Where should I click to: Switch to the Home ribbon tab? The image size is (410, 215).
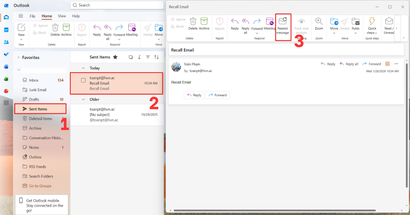tap(47, 16)
